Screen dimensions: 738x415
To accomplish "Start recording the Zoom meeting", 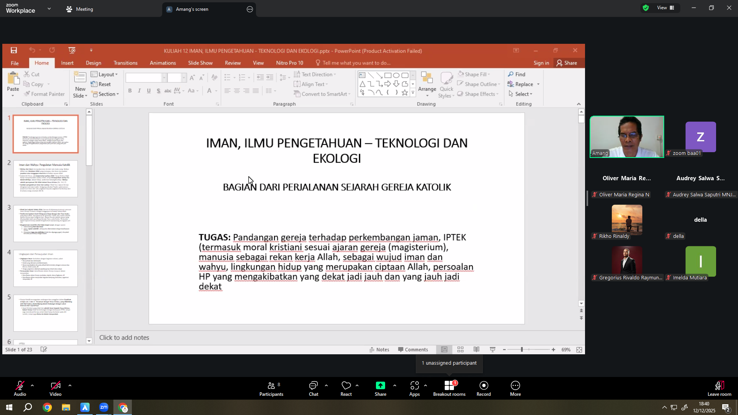I will tap(484, 388).
